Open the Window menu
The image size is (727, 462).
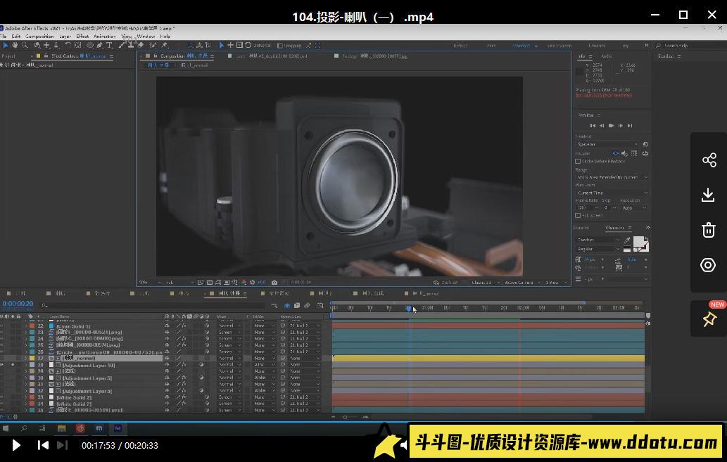tap(146, 36)
